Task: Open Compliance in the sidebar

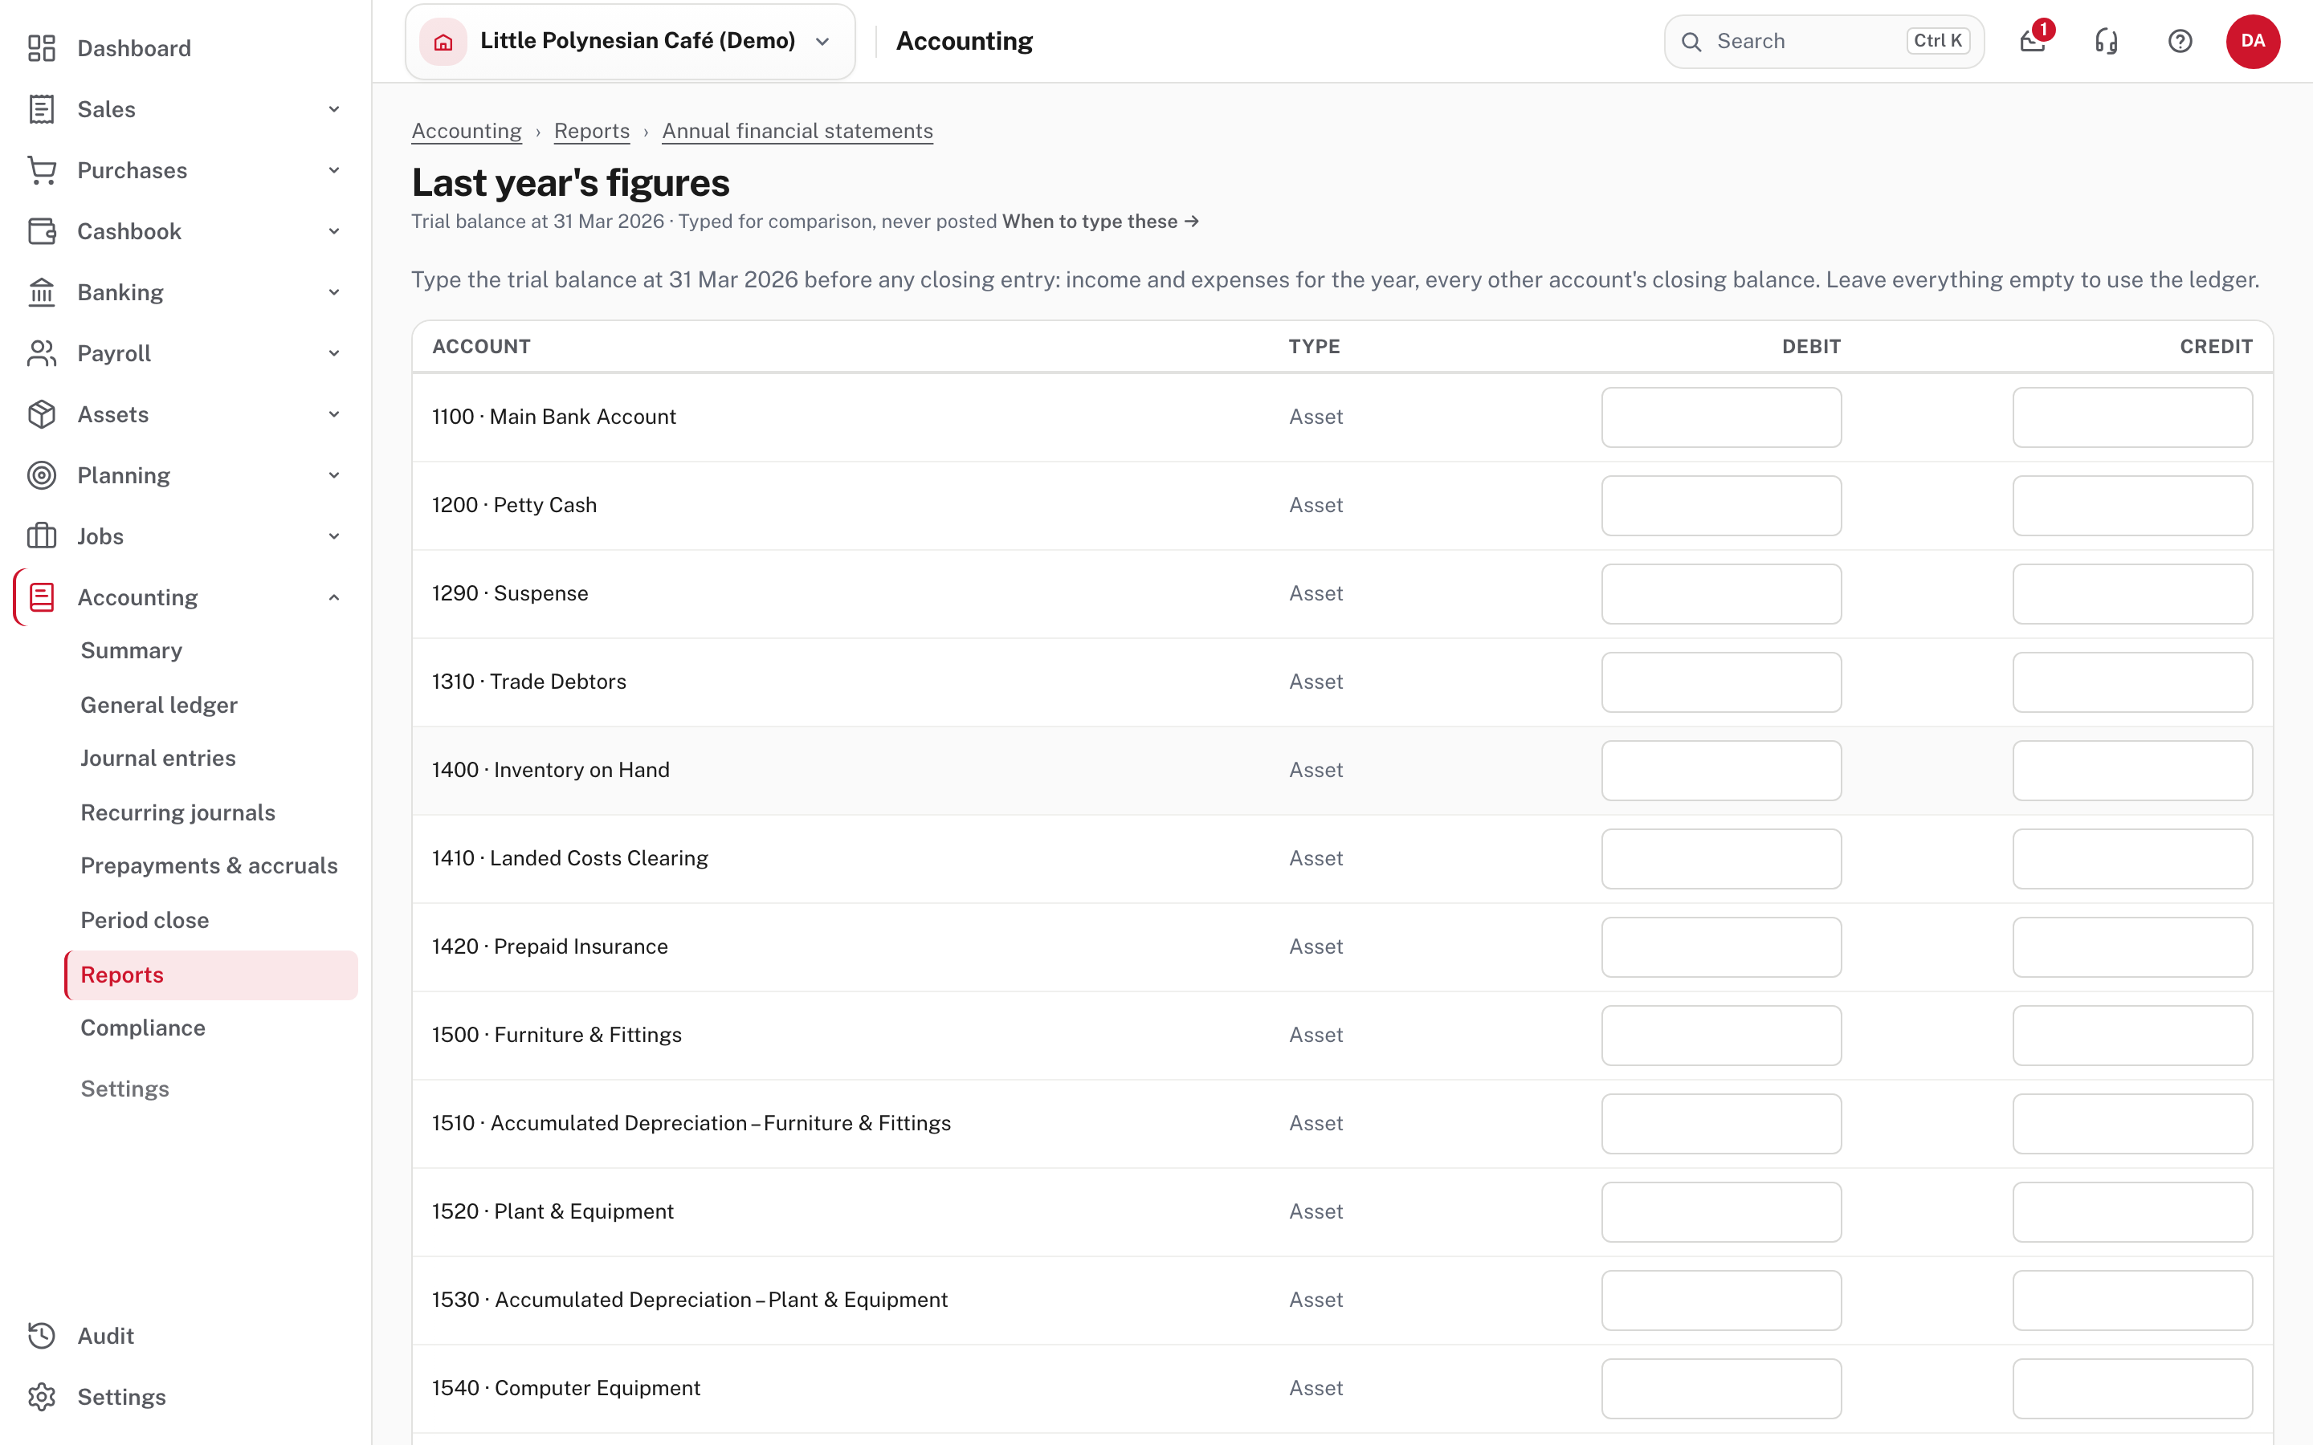Action: click(142, 1028)
